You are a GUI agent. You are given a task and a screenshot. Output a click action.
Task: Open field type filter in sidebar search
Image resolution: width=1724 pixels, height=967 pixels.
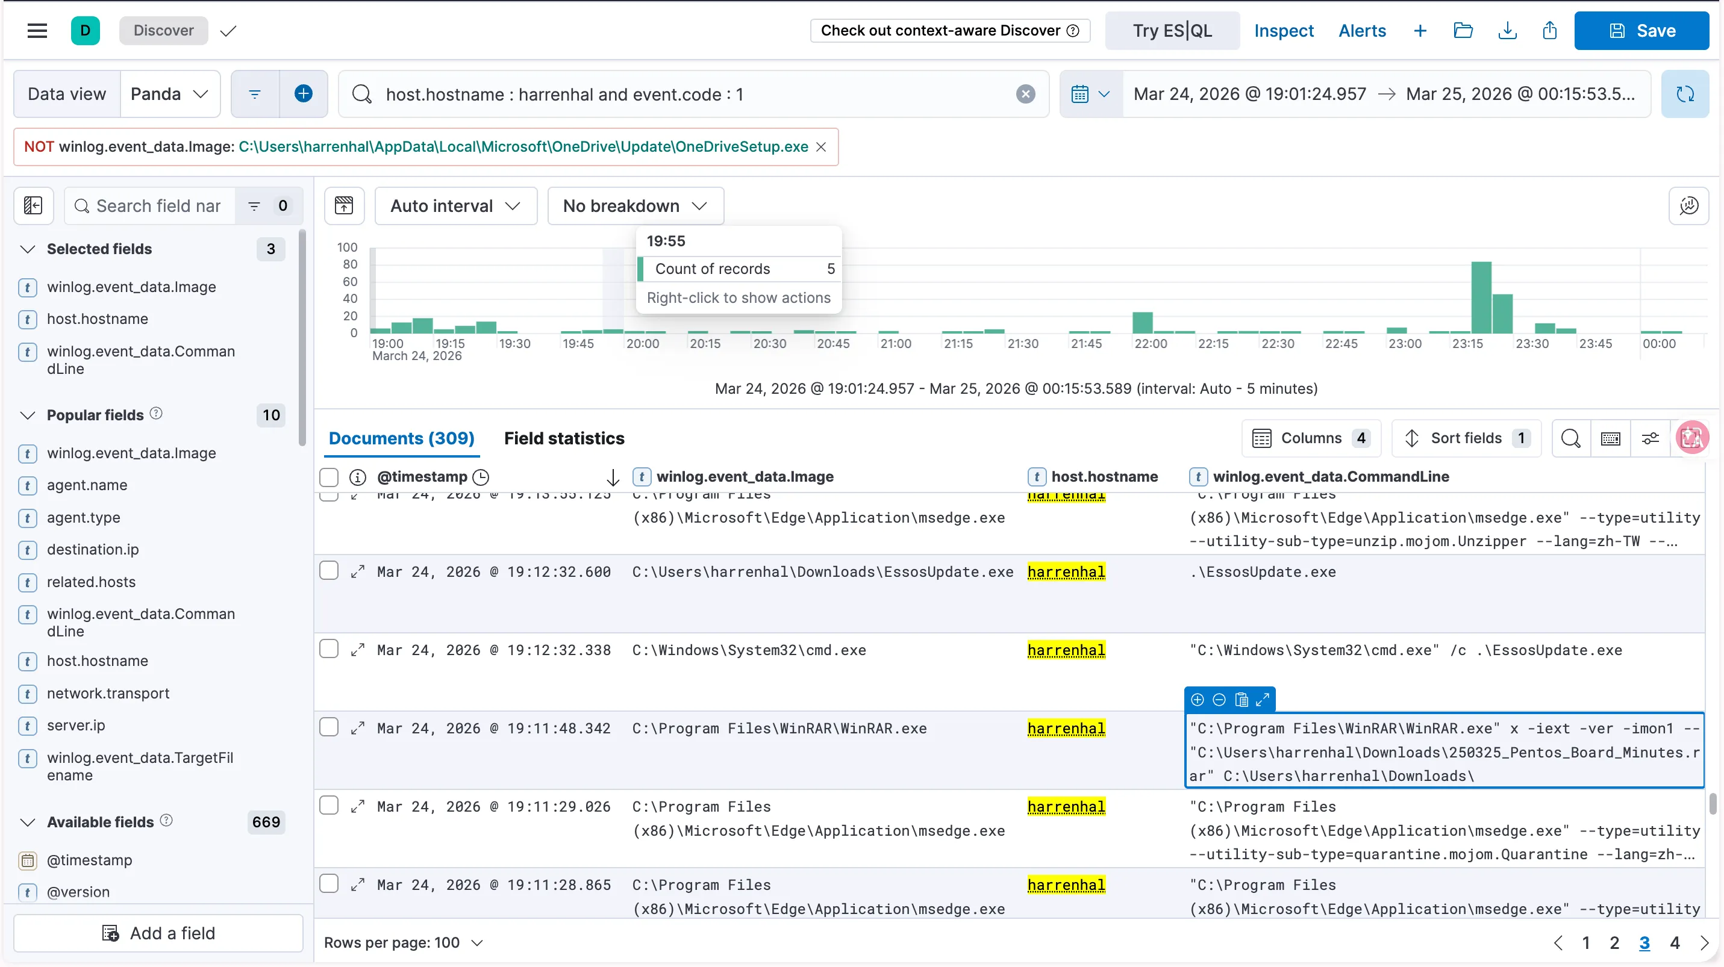point(269,206)
